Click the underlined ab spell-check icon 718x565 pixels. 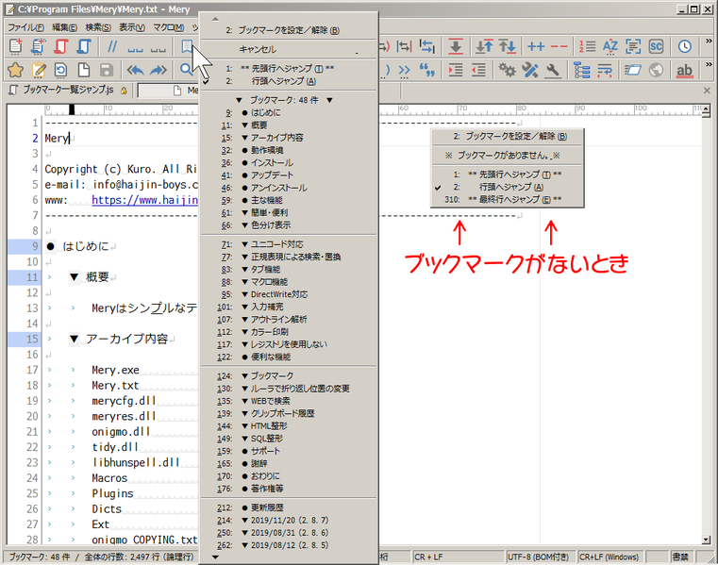coord(685,70)
